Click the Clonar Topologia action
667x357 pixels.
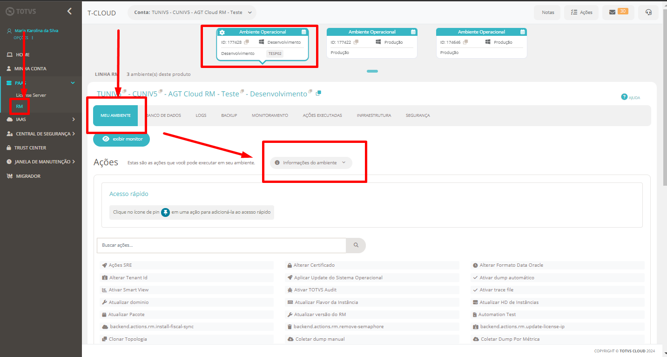[187, 339]
